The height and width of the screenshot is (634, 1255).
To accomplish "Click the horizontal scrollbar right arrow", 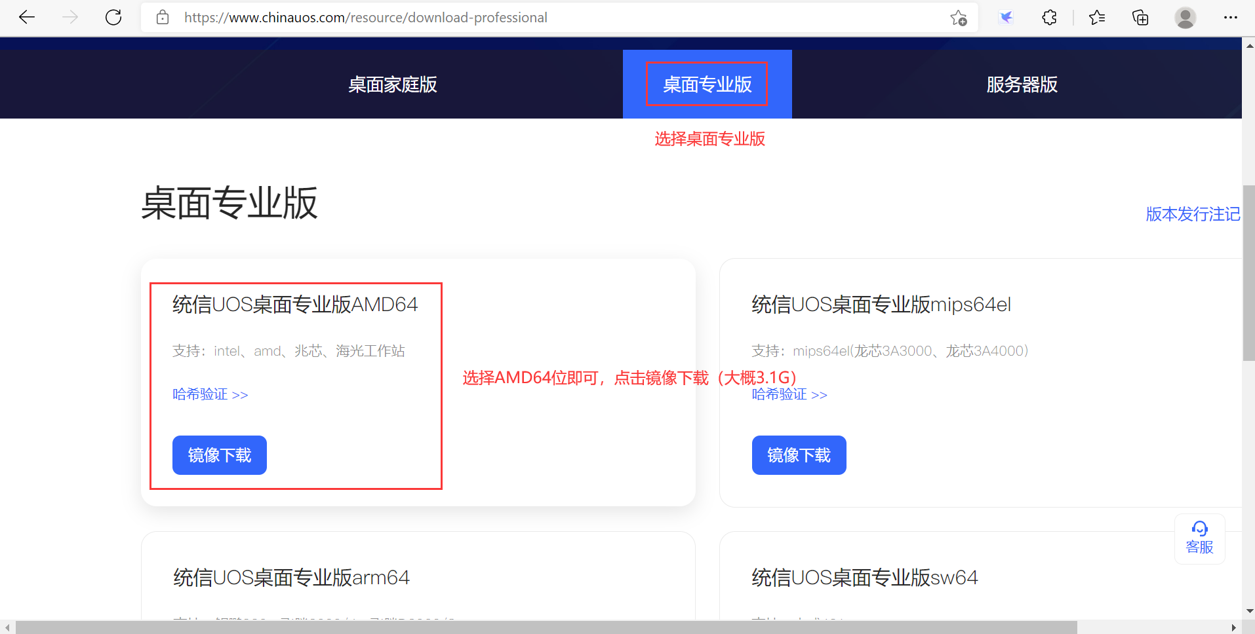I will pos(1233,627).
